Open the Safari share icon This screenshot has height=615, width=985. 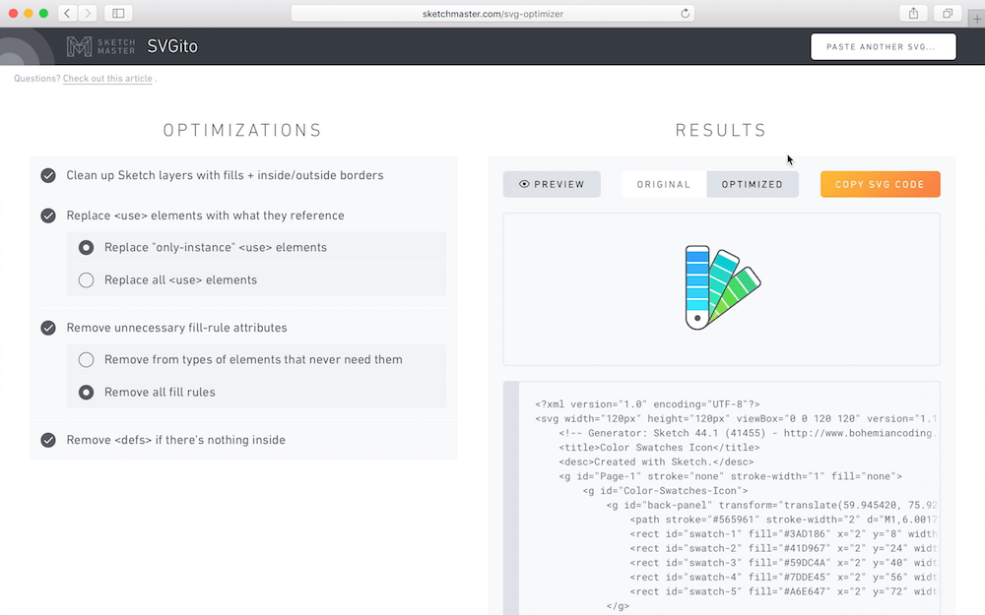(x=913, y=13)
